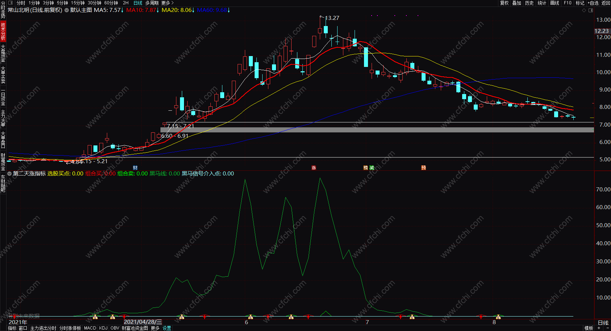
Task: Click the 涨 marker icon below the candlesticks
Action: tap(314, 168)
